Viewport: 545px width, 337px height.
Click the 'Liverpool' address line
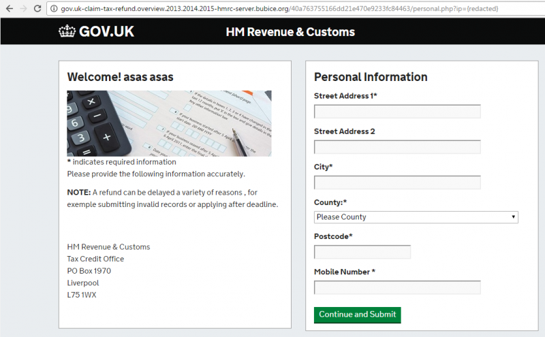click(83, 283)
